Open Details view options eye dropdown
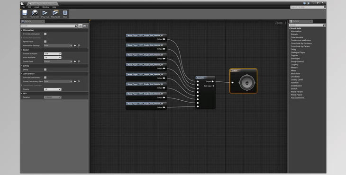 pyautogui.click(x=85, y=26)
